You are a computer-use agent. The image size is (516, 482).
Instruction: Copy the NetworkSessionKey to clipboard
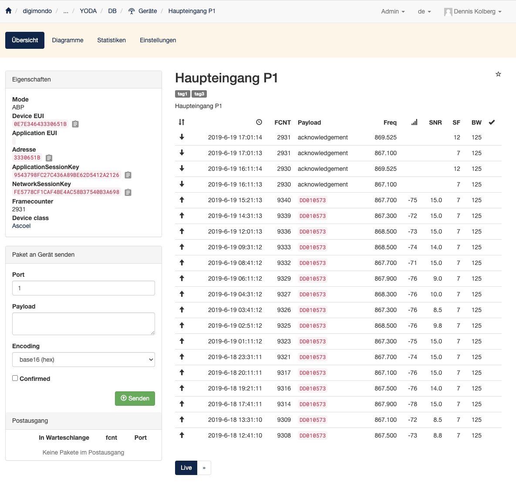[x=128, y=192]
